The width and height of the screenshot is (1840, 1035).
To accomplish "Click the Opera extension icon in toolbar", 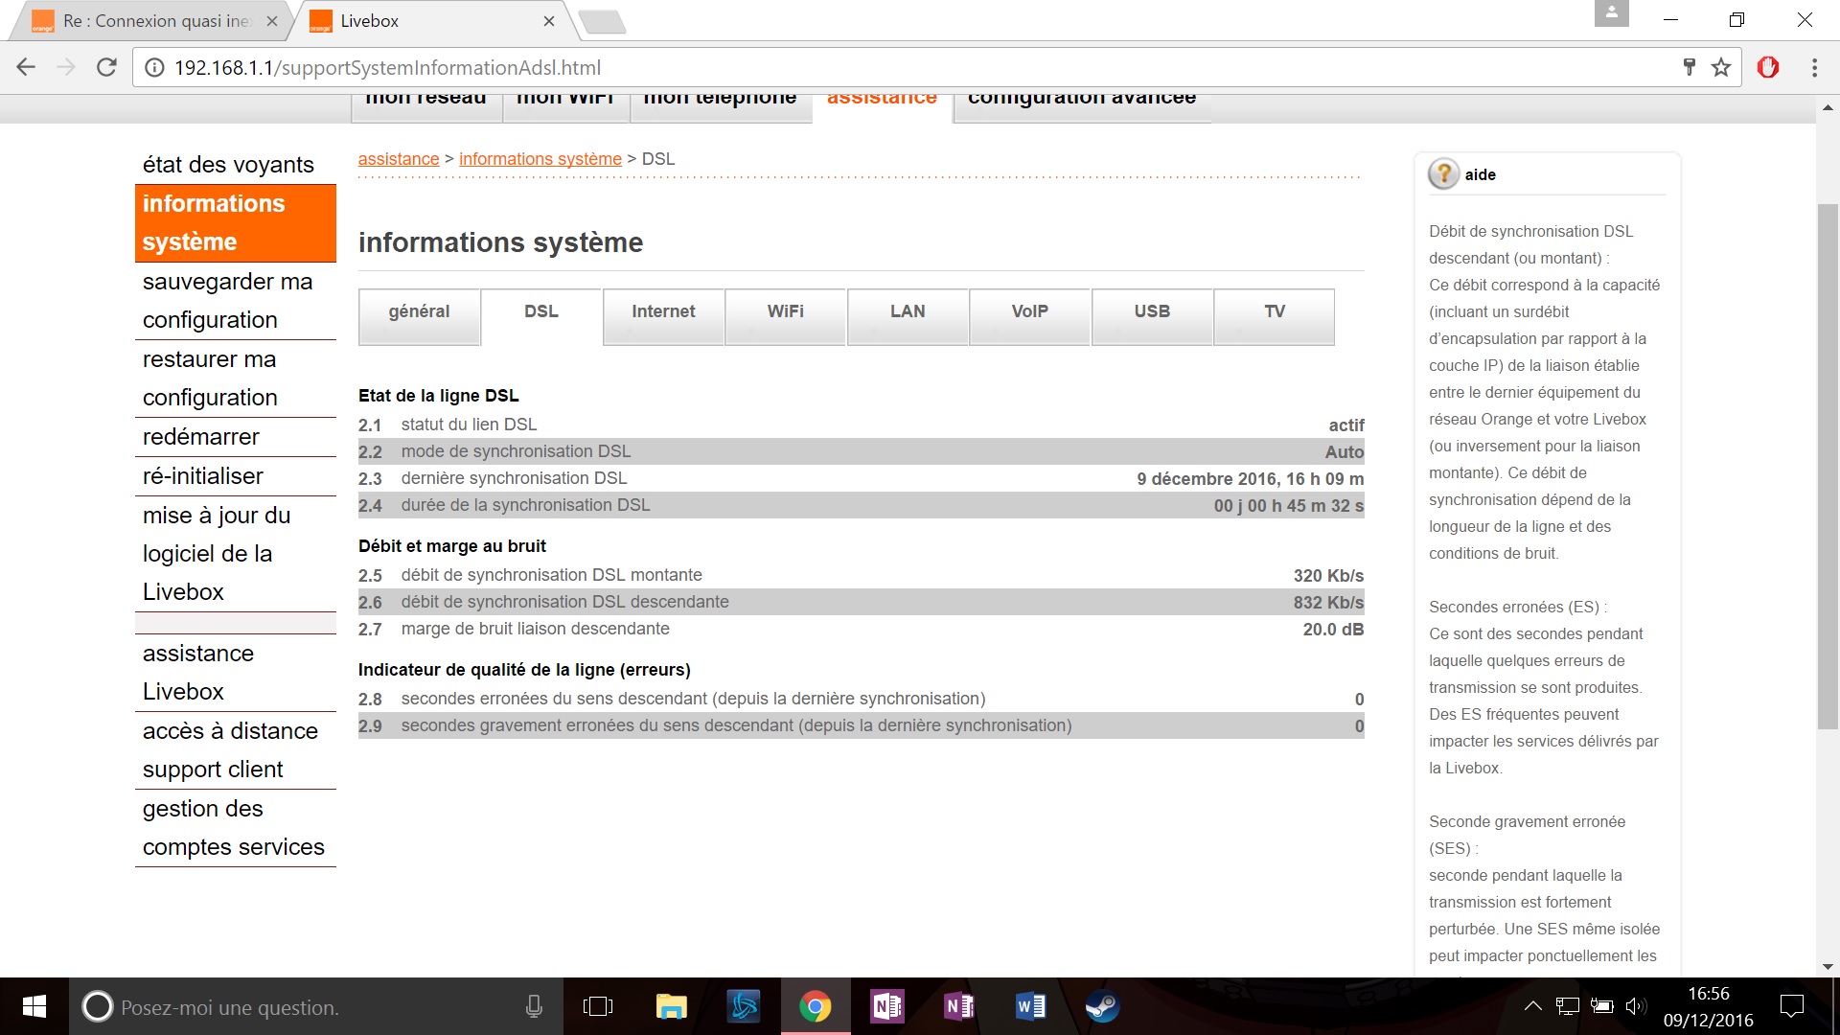I will (x=1768, y=67).
